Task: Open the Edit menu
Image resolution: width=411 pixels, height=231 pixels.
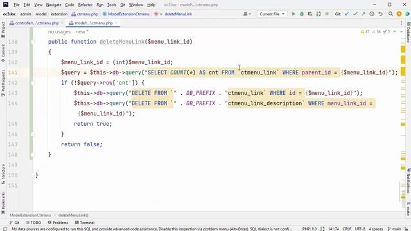Action: point(27,4)
